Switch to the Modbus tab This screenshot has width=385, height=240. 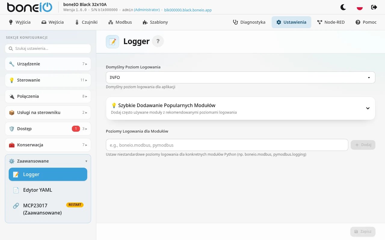coord(120,22)
